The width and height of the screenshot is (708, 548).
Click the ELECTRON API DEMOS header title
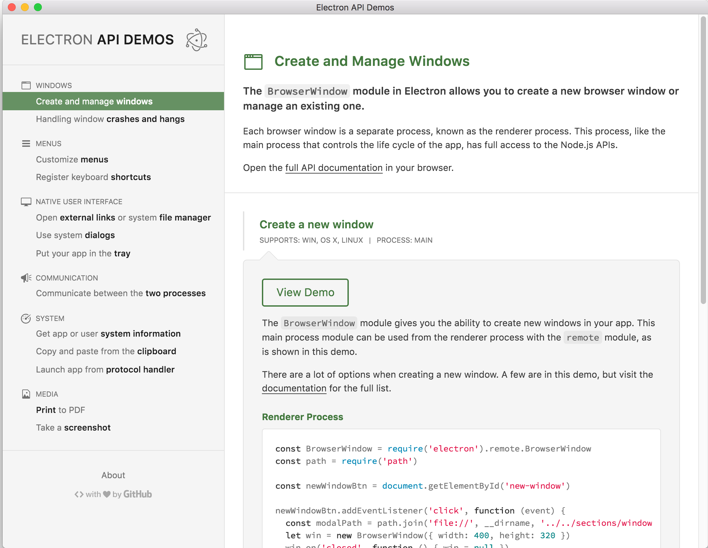point(98,40)
